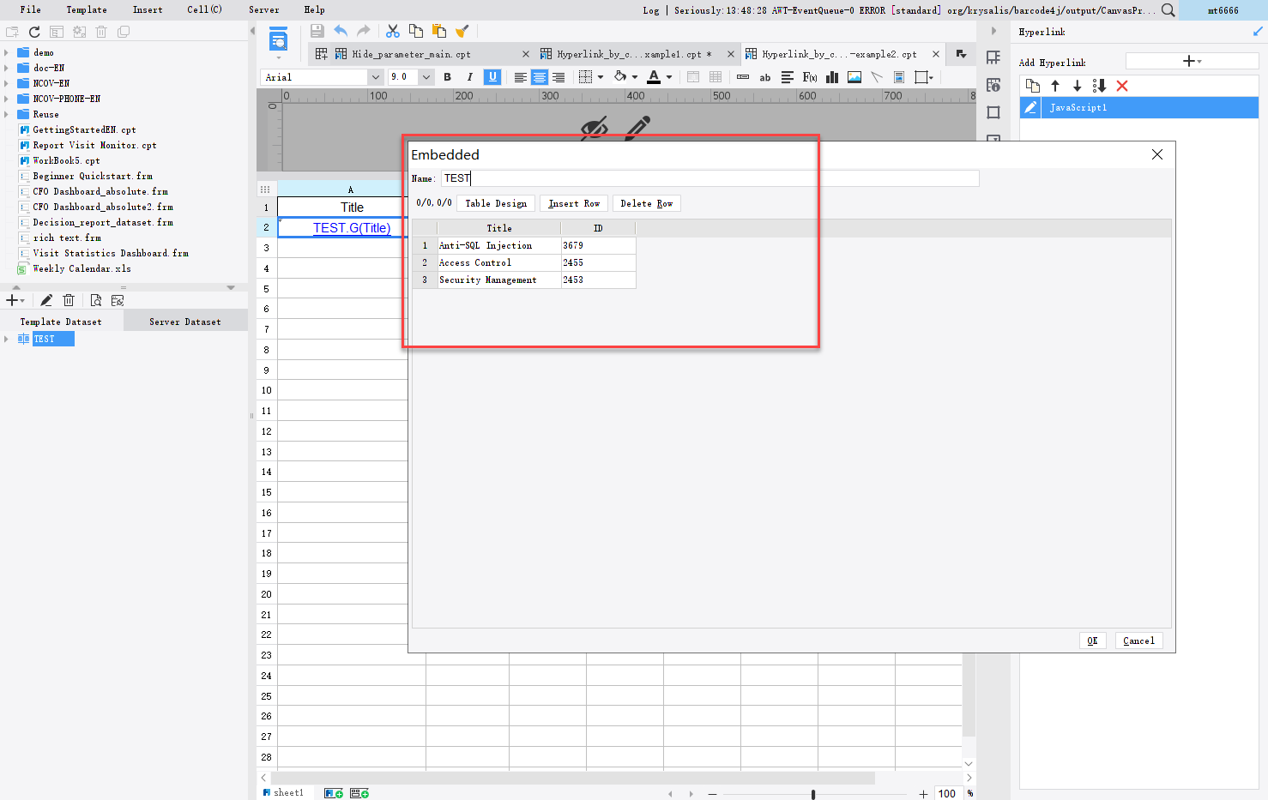Screen dimensions: 1268x800
Task: Click the zoom slider handle in status bar
Action: [x=813, y=794]
